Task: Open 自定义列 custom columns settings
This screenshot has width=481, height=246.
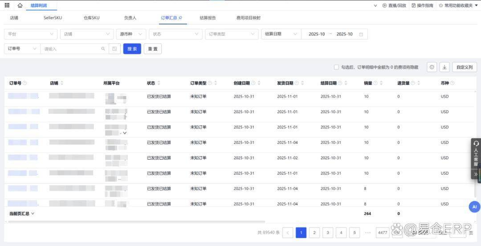Action: point(465,67)
